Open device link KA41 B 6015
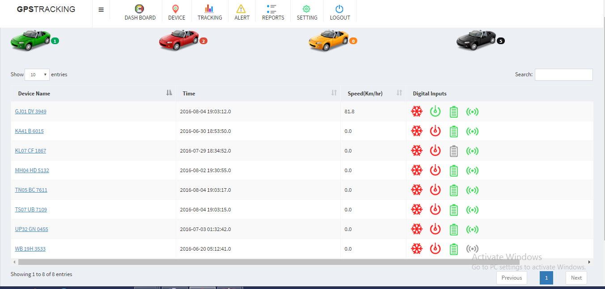Screen dimensions: 605x289 [x=30, y=131]
